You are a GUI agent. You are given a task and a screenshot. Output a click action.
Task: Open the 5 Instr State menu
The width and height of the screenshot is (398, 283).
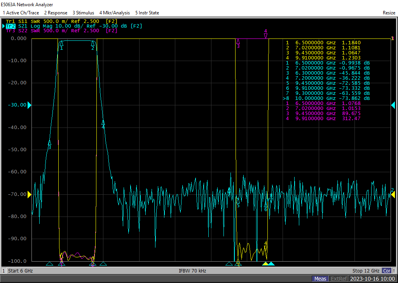click(x=147, y=13)
